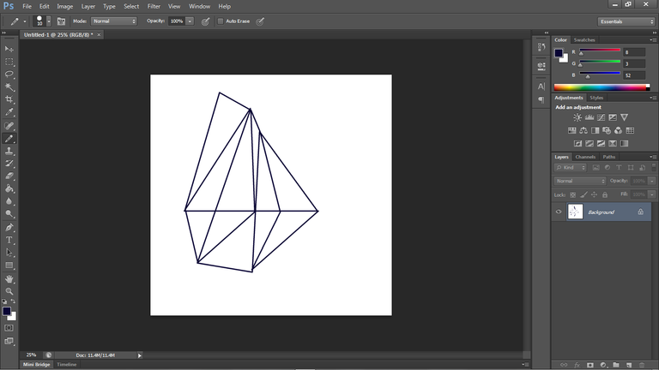The height and width of the screenshot is (370, 659).
Task: Open the Character panel icon
Action: point(541,87)
